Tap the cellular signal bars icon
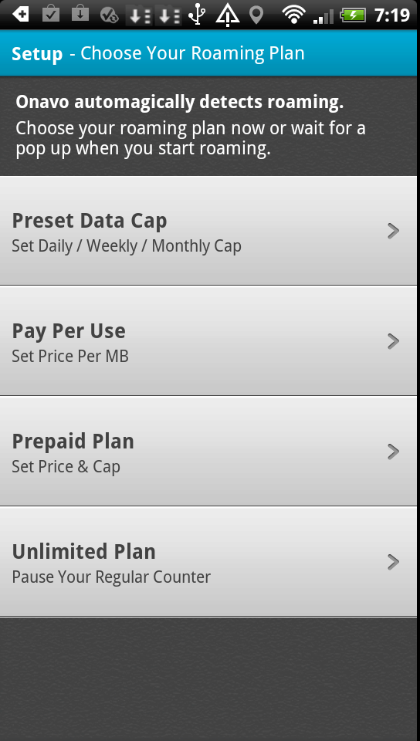Screen dimensions: 420x741 [x=323, y=15]
